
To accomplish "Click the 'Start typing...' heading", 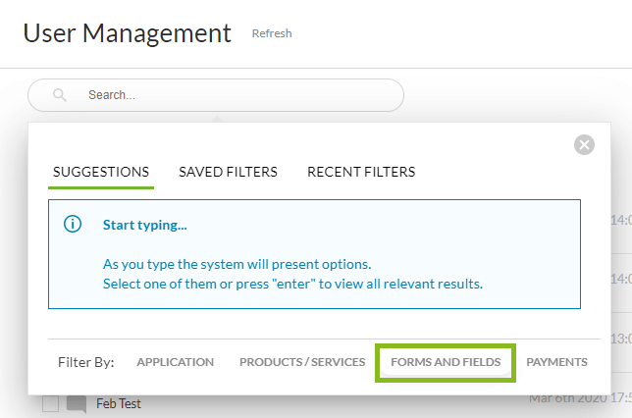I will point(145,225).
